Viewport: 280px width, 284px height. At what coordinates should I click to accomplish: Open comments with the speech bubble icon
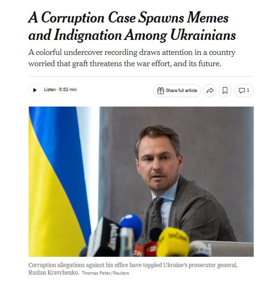242,91
